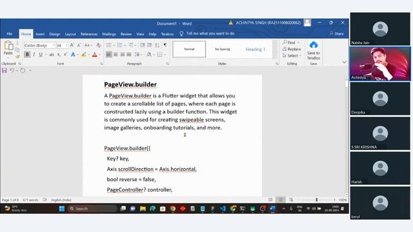Click the Undo icon
Screen dimensions: 413x232
12,70
